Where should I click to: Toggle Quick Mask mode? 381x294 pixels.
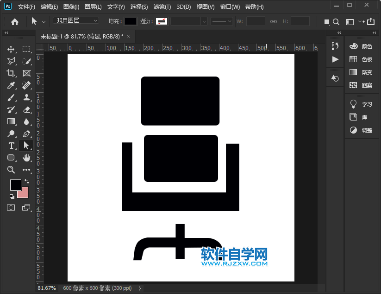[11, 208]
